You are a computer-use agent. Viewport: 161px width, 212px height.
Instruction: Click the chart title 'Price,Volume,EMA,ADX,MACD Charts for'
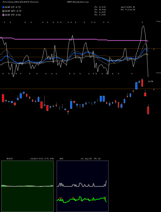(21, 2)
